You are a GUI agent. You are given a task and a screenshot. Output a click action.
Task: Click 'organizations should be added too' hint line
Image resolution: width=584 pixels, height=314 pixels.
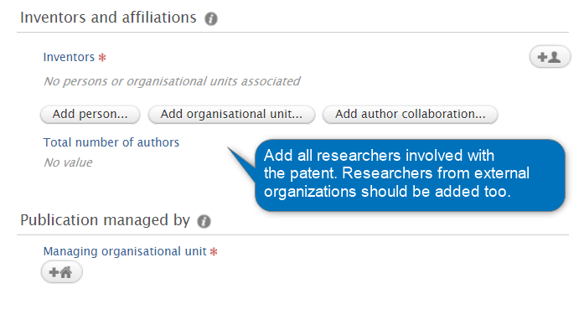(x=386, y=192)
